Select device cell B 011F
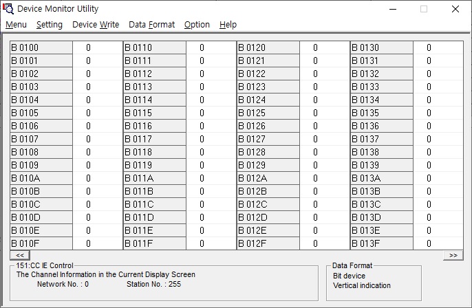This screenshot has width=472, height=308. coord(155,243)
